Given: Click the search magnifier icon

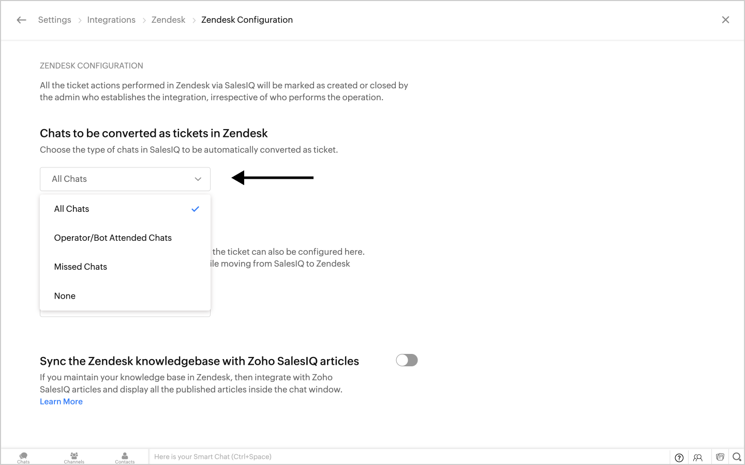Looking at the screenshot, I should pyautogui.click(x=737, y=457).
